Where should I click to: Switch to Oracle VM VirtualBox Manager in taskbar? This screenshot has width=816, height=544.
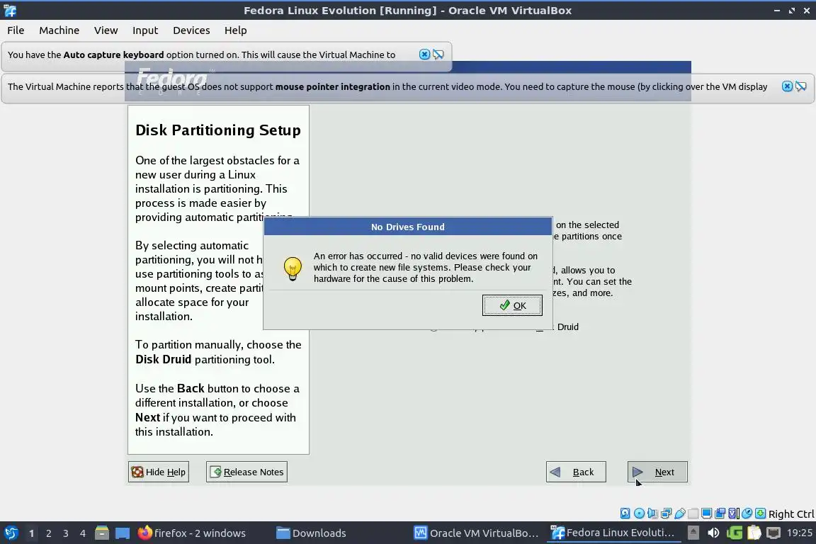pyautogui.click(x=476, y=533)
